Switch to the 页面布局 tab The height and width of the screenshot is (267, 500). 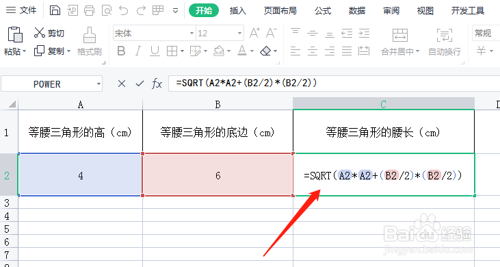[x=280, y=11]
